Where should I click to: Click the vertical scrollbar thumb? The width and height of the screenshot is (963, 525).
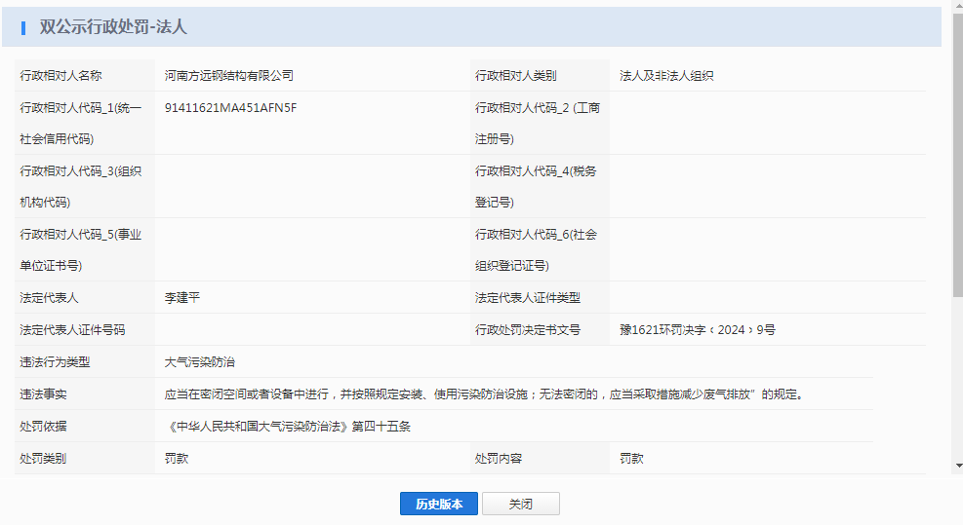[958, 155]
